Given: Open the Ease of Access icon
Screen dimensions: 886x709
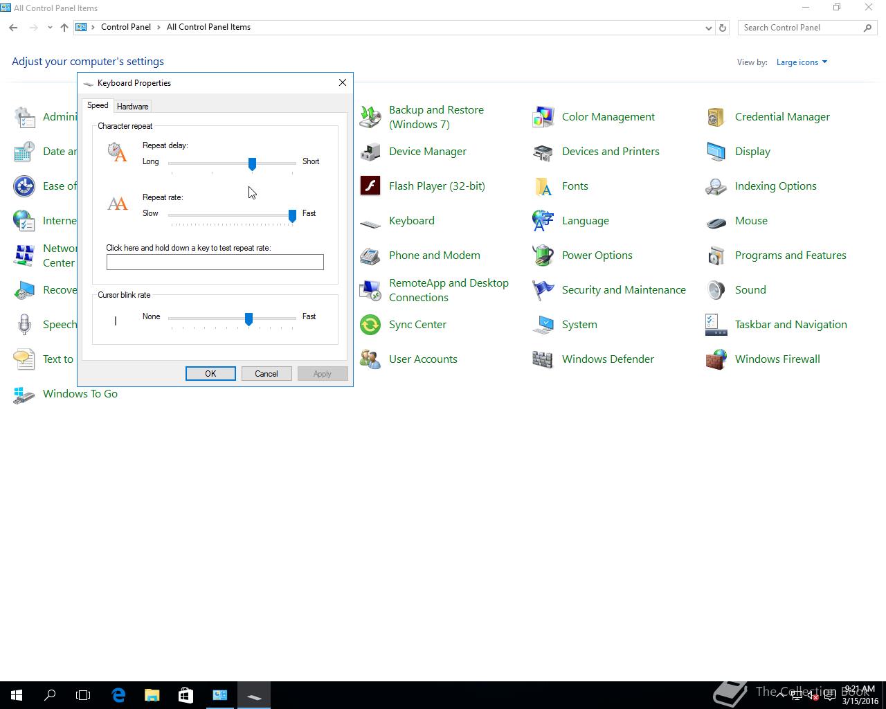Looking at the screenshot, I should tap(24, 186).
